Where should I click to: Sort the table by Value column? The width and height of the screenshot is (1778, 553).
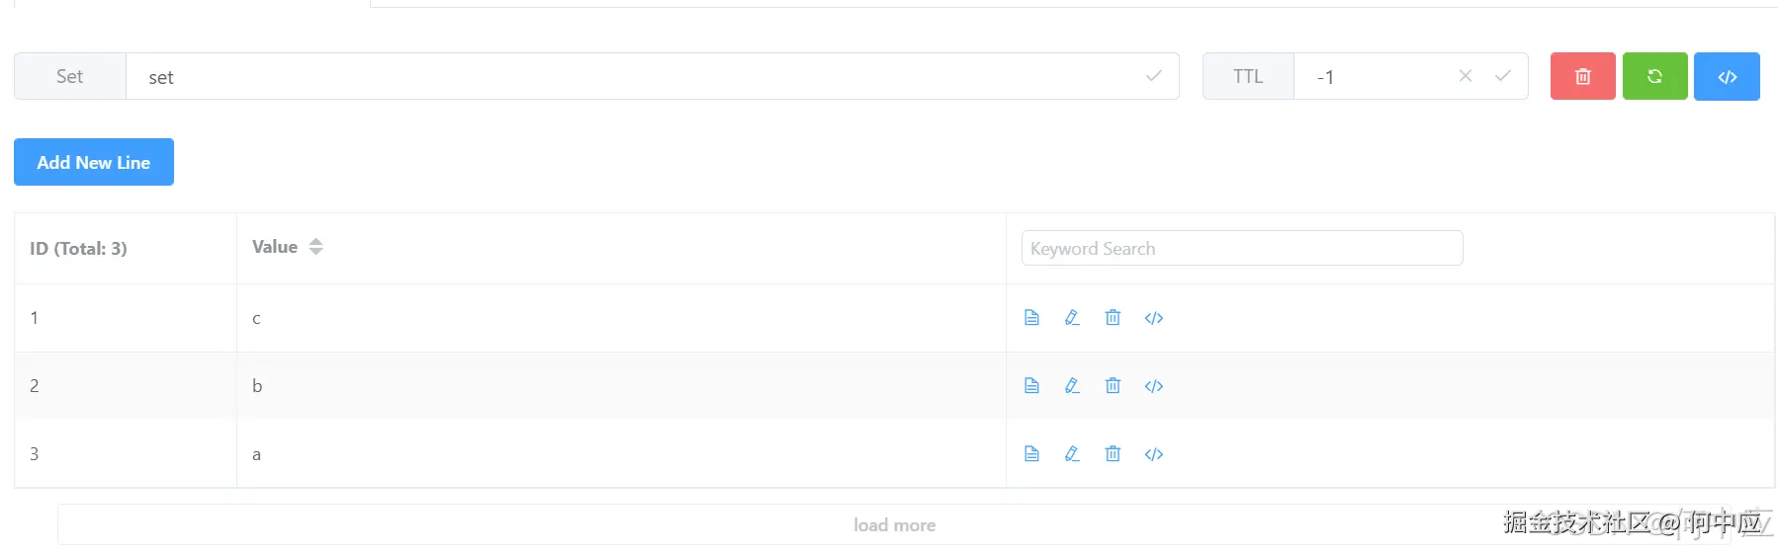tap(315, 247)
